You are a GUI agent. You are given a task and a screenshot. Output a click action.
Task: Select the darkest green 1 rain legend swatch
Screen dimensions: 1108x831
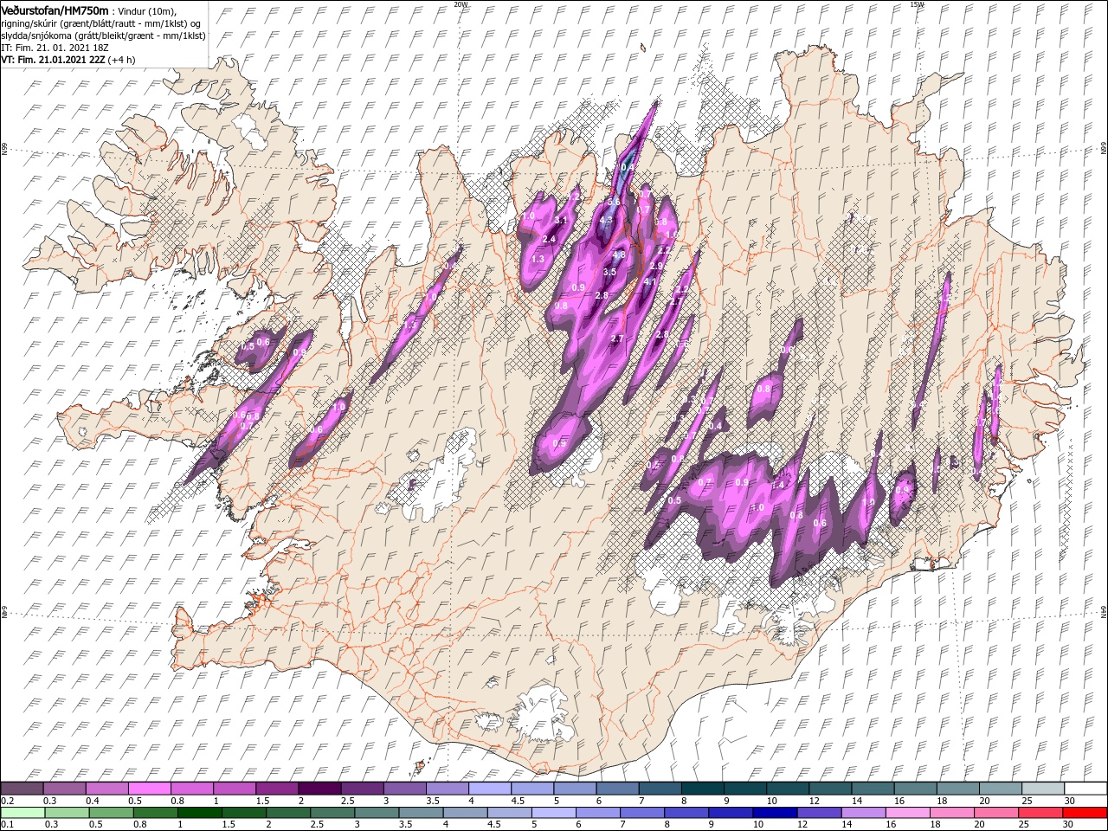(199, 813)
